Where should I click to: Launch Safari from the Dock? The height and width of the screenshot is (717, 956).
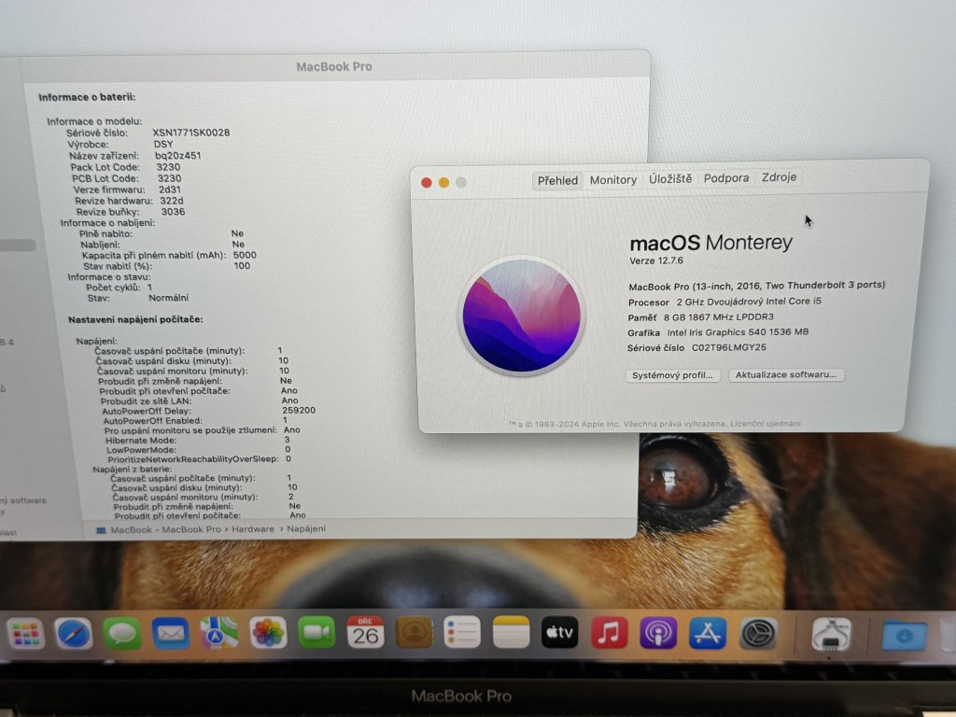[74, 634]
